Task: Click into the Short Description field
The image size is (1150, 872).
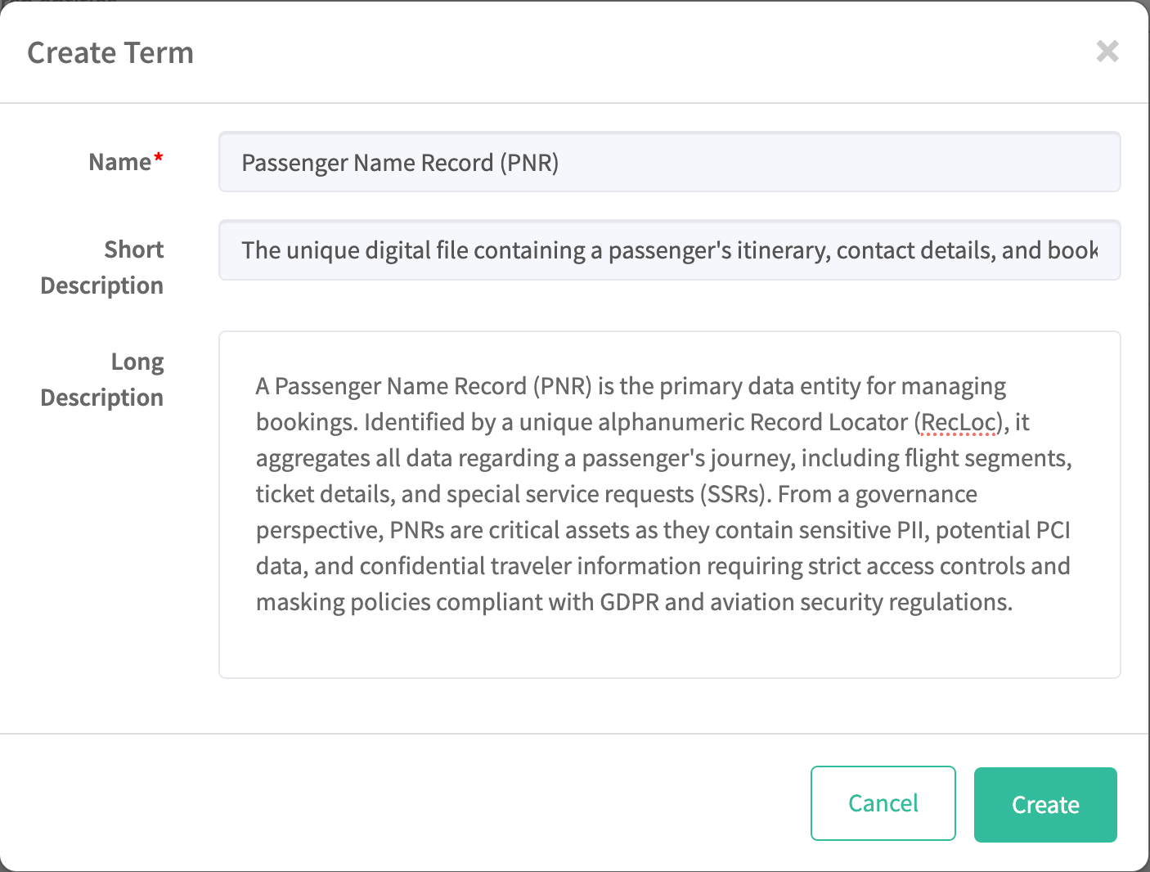Action: pos(669,250)
